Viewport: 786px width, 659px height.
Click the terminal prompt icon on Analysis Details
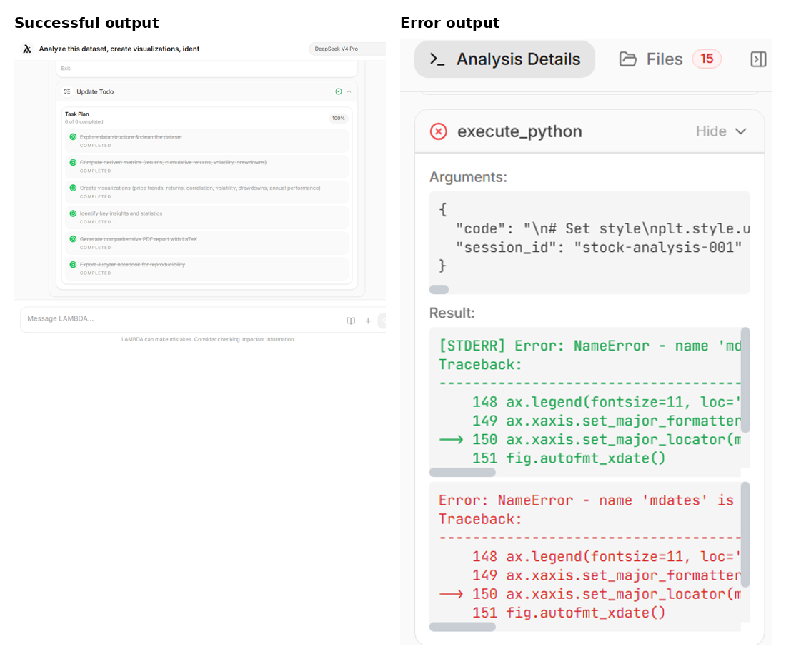437,59
